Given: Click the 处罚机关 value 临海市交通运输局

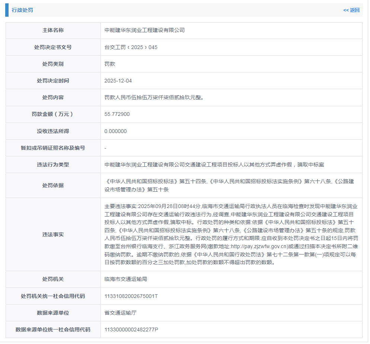Looking at the screenshot, I should coord(126,279).
